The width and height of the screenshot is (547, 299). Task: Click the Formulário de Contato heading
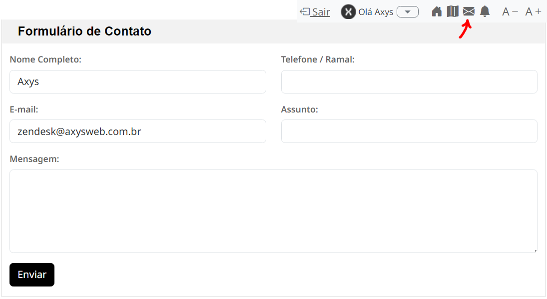coord(84,31)
